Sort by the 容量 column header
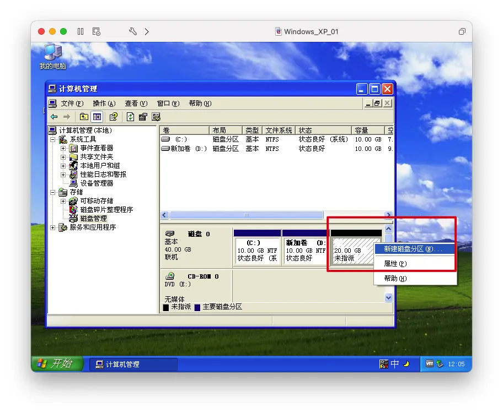This screenshot has height=413, width=503. (x=368, y=131)
